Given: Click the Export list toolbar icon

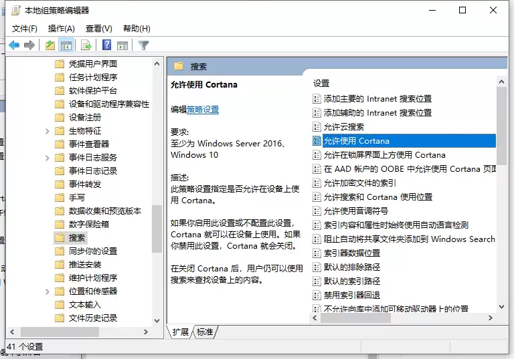Looking at the screenshot, I should click(86, 45).
